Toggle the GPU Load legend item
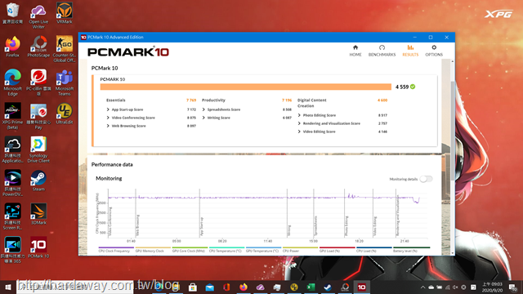The height and width of the screenshot is (294, 523). click(x=337, y=250)
